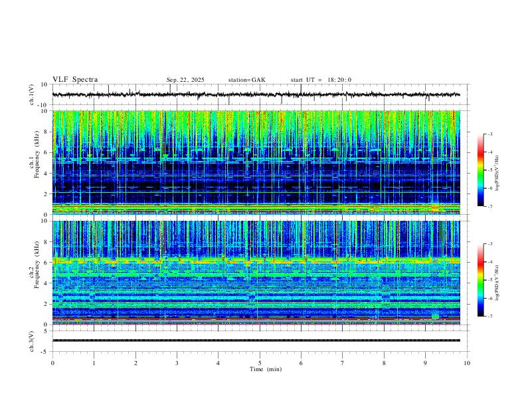Image resolution: width=526 pixels, height=407 pixels.
Task: Click the ch.1 spectrogram plot
Action: [x=256, y=162]
